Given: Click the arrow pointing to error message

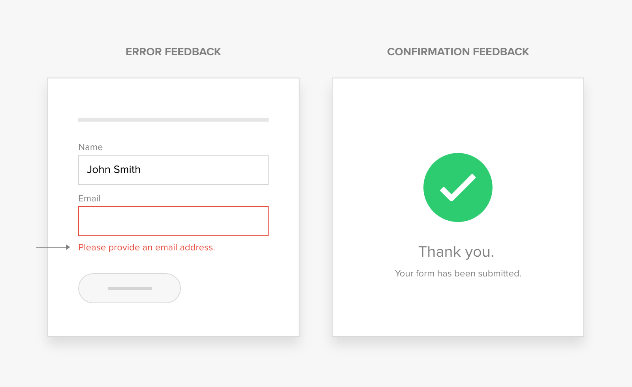Looking at the screenshot, I should tap(53, 247).
